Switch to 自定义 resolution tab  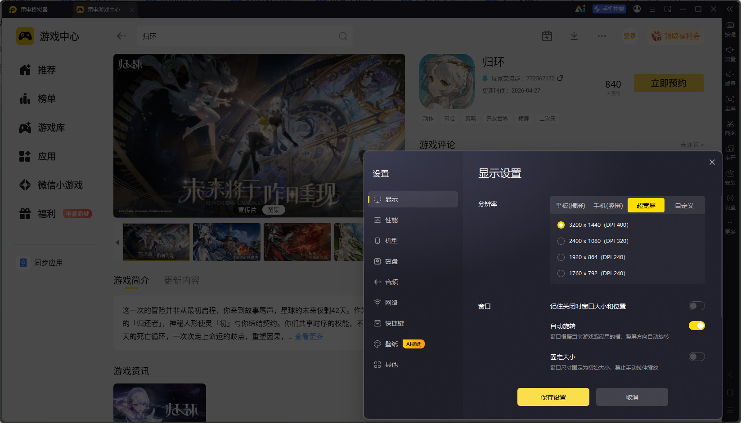pyautogui.click(x=684, y=206)
